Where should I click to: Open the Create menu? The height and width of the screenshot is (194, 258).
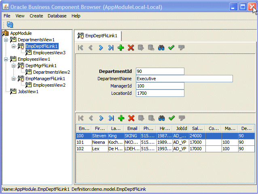click(x=36, y=16)
